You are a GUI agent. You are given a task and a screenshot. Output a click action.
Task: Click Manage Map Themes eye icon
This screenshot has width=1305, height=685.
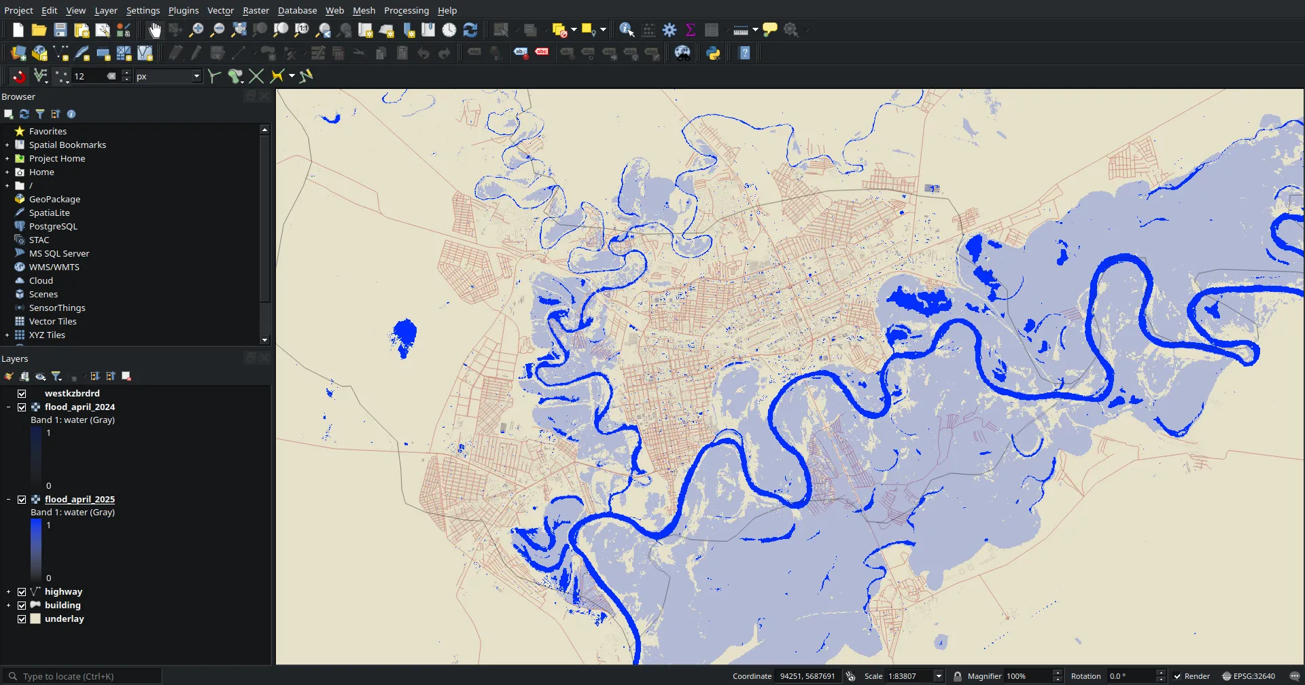pyautogui.click(x=41, y=376)
